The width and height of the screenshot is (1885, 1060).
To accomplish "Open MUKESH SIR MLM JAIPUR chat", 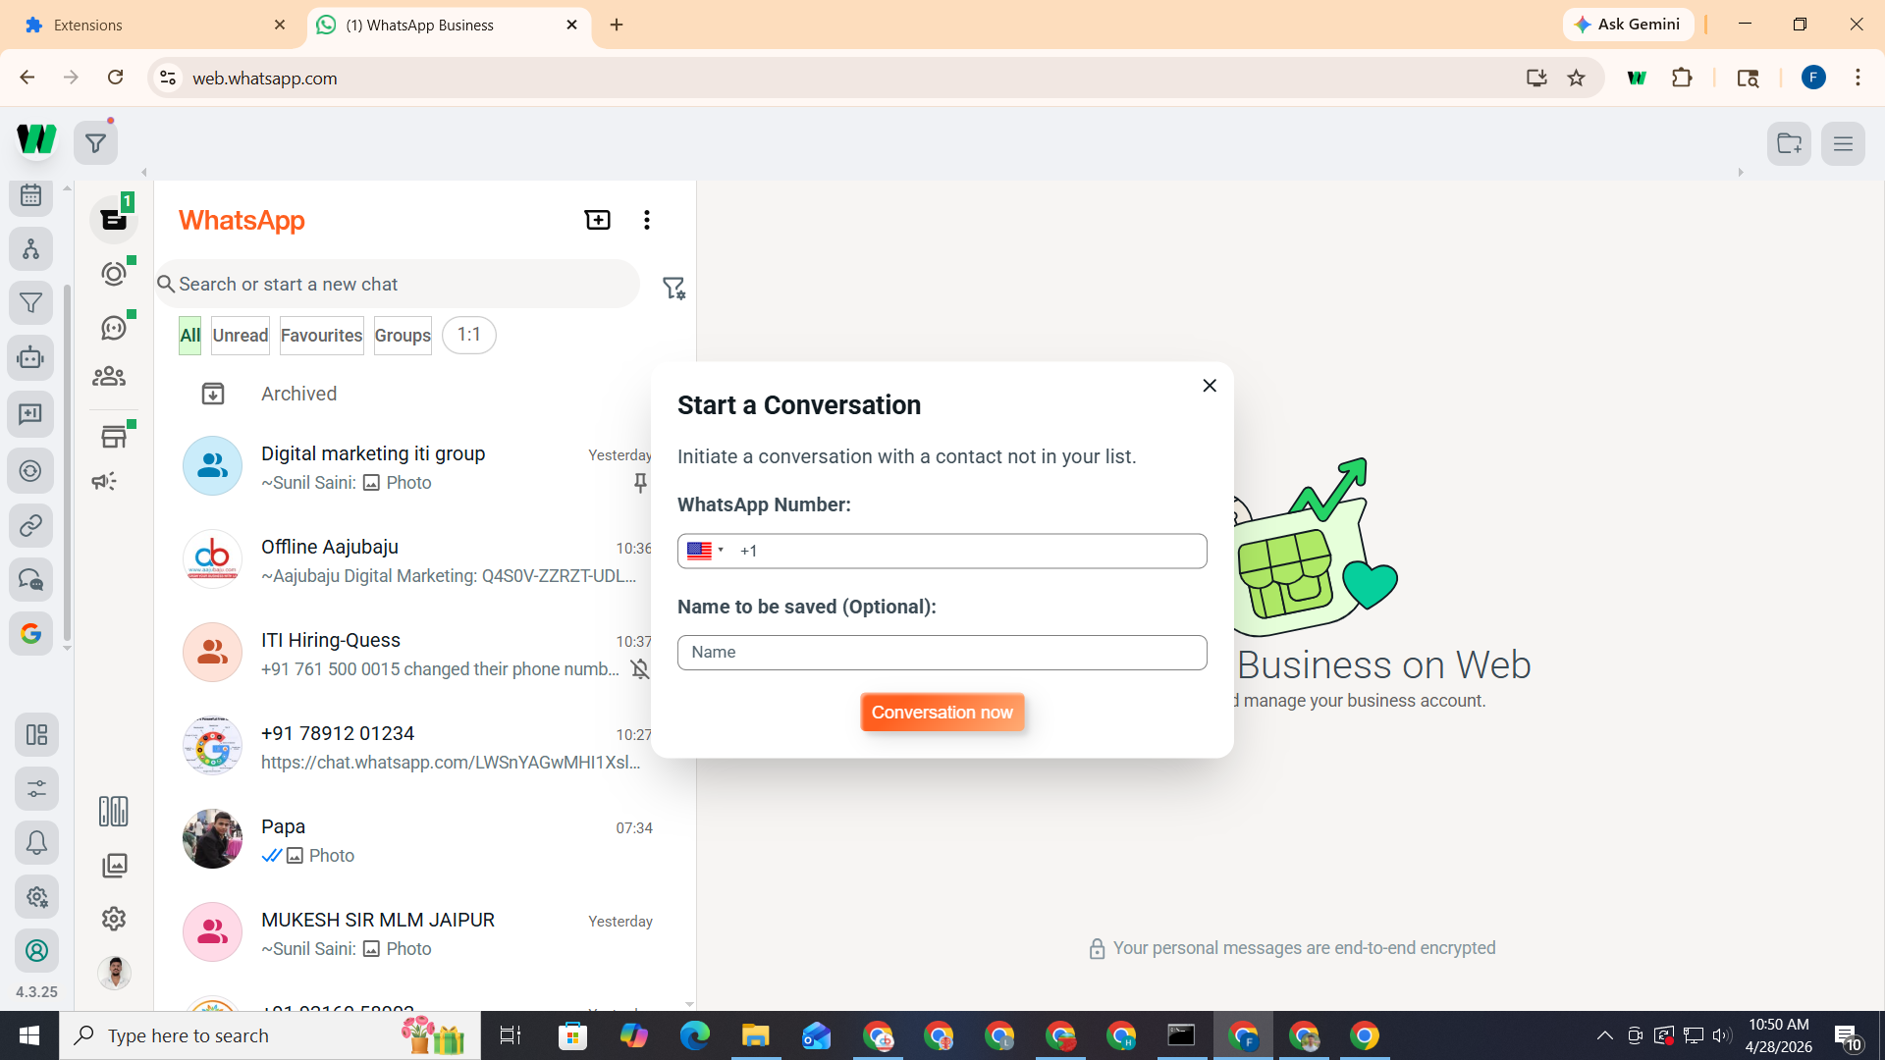I will [x=422, y=933].
